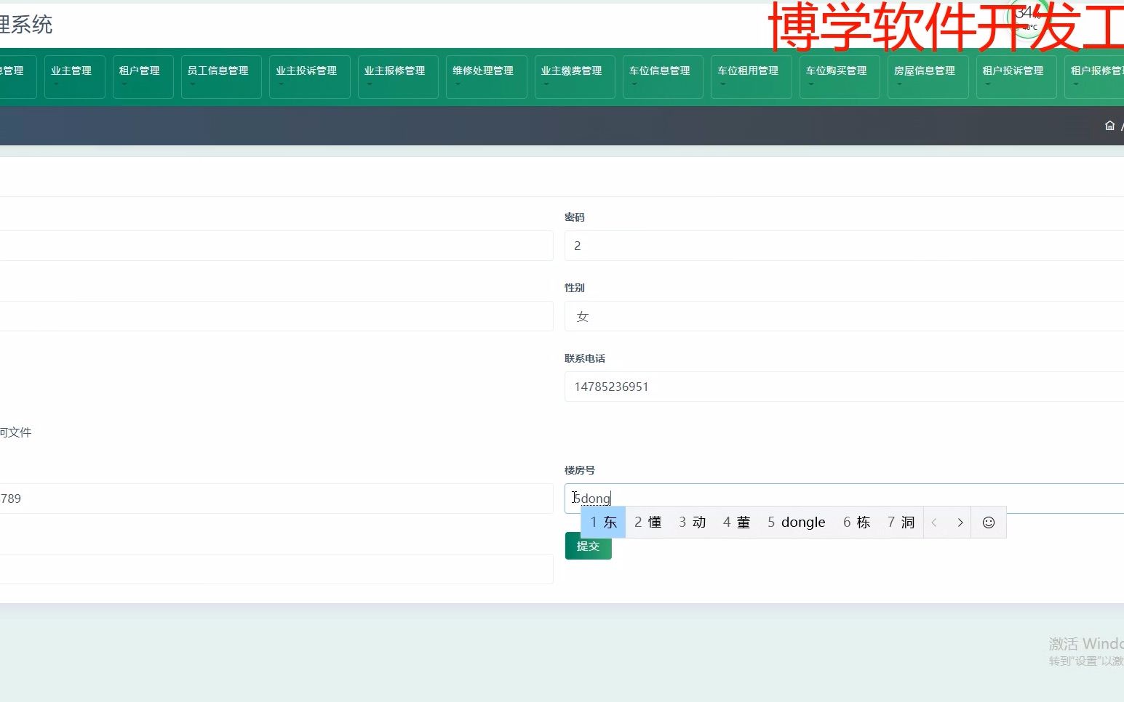Viewport: 1124px width, 702px height.
Task: Select IME candidate 5 dongle
Action: pyautogui.click(x=796, y=523)
